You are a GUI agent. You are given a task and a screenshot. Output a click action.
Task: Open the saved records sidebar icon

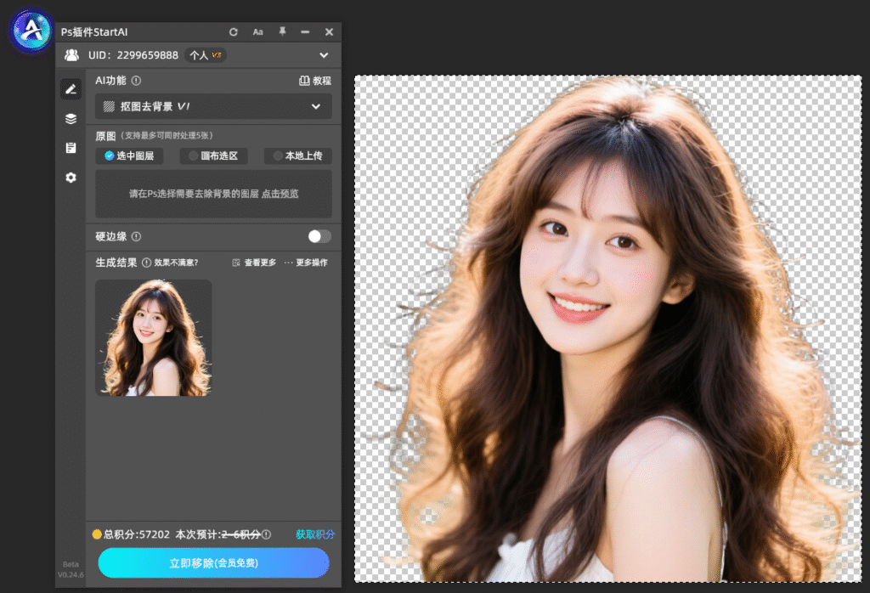[x=71, y=148]
